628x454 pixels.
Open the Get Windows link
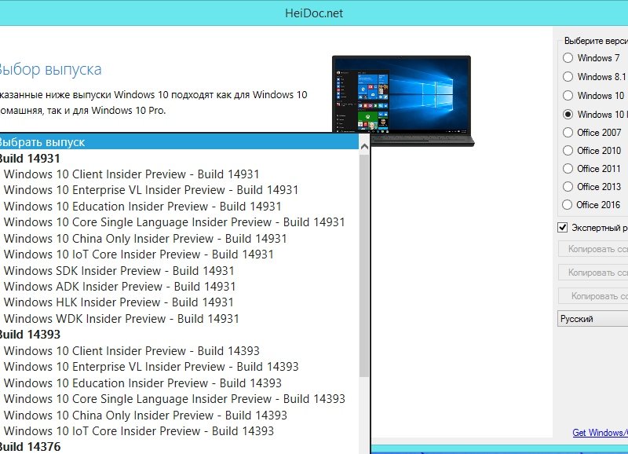click(600, 433)
